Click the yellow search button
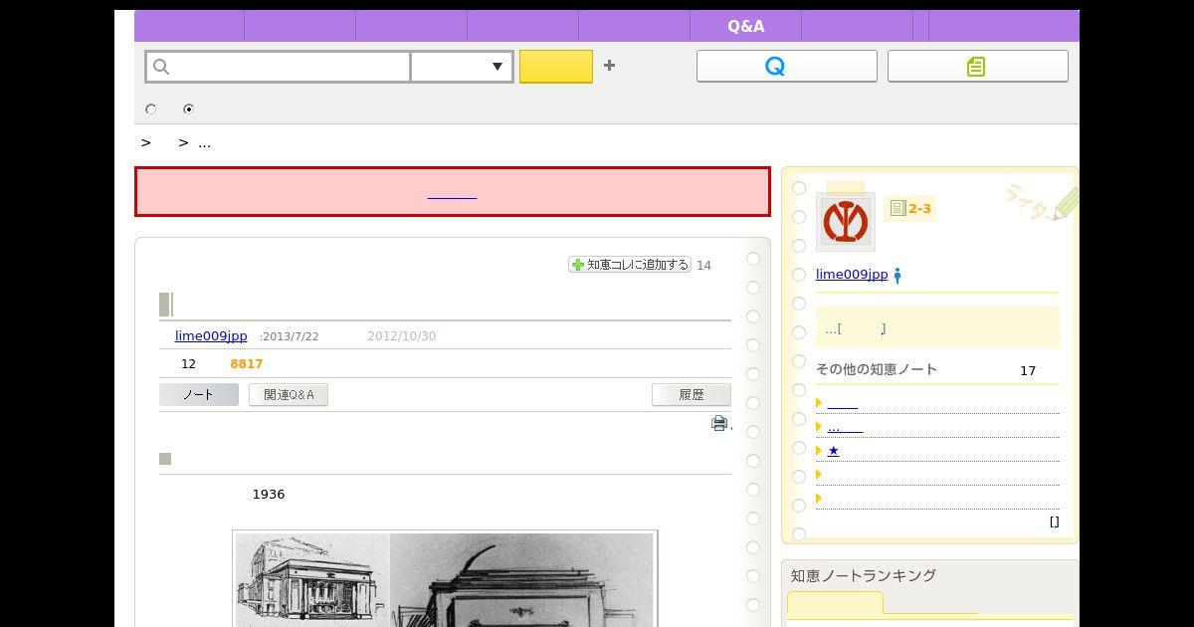Viewport: 1194px width, 627px height. point(556,67)
